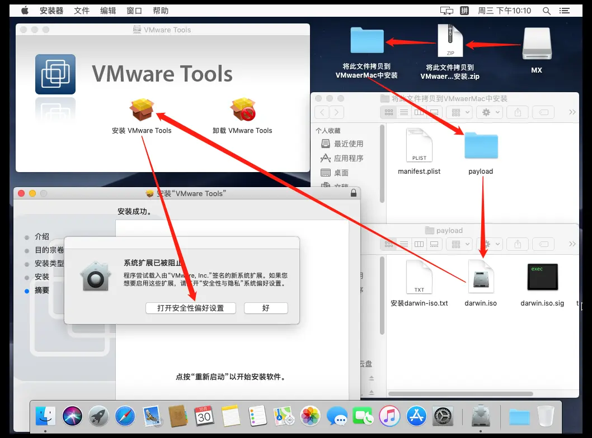Open Music app from the Dock
The height and width of the screenshot is (438, 592).
(389, 416)
